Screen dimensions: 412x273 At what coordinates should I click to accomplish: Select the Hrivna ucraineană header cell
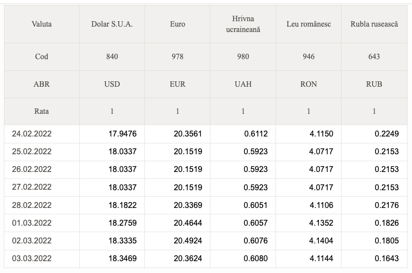click(243, 24)
